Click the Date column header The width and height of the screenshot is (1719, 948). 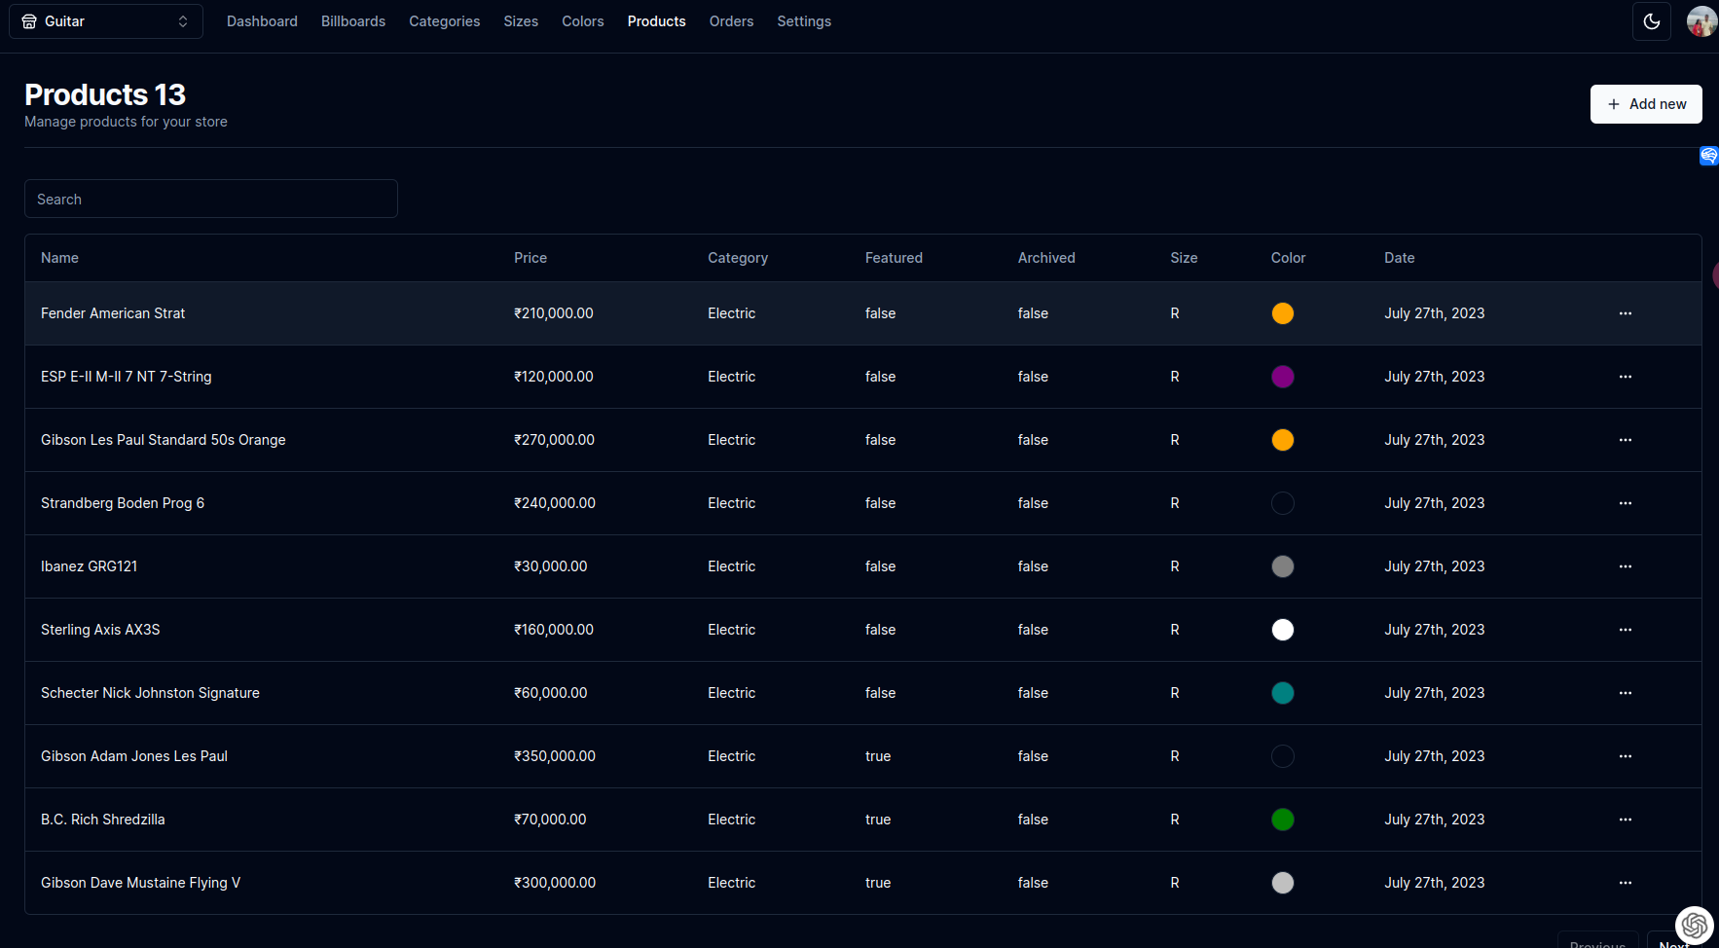tap(1400, 258)
